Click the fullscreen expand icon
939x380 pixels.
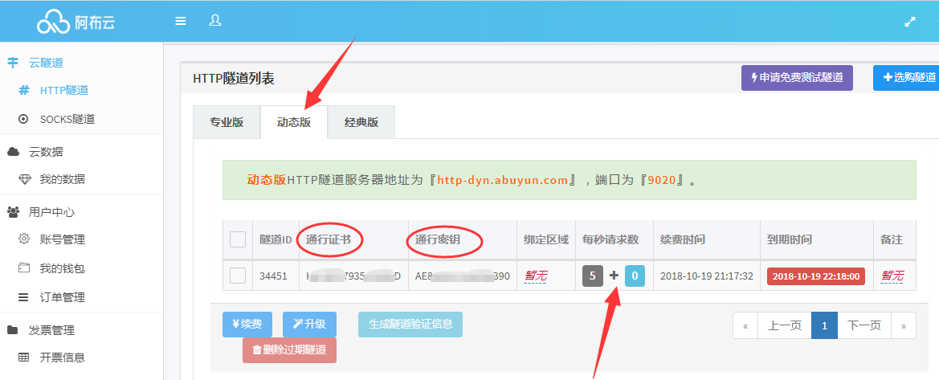pos(909,22)
